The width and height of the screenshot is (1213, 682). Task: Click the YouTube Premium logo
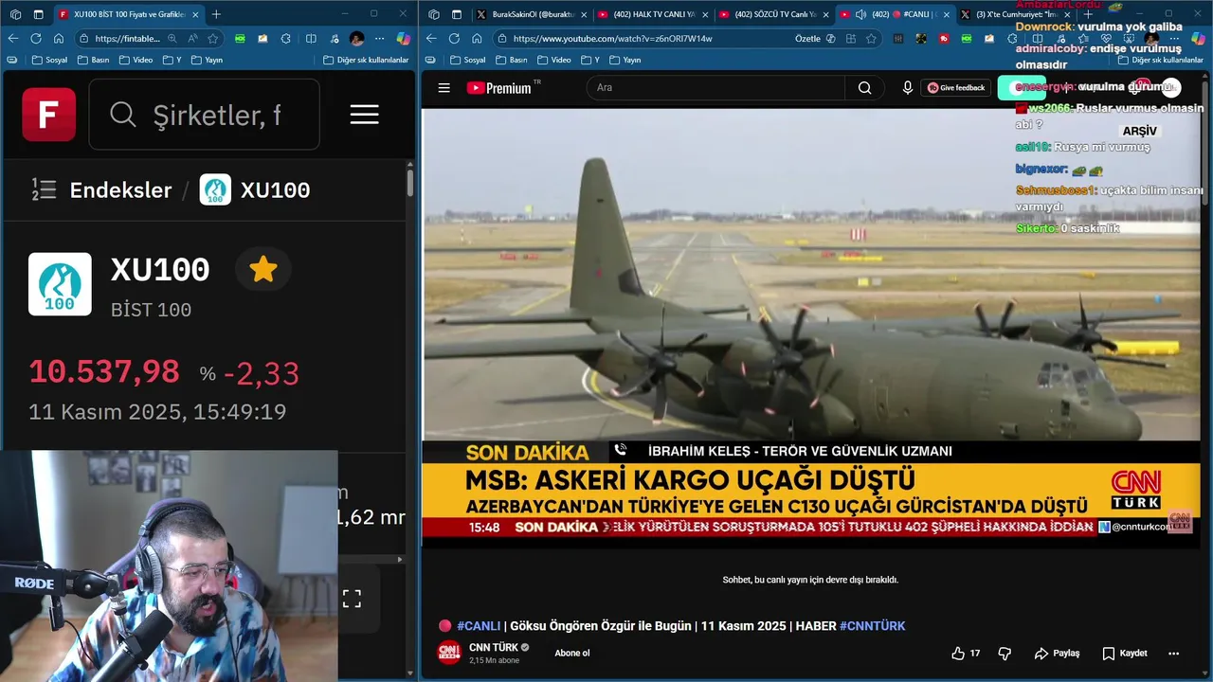[x=499, y=88]
